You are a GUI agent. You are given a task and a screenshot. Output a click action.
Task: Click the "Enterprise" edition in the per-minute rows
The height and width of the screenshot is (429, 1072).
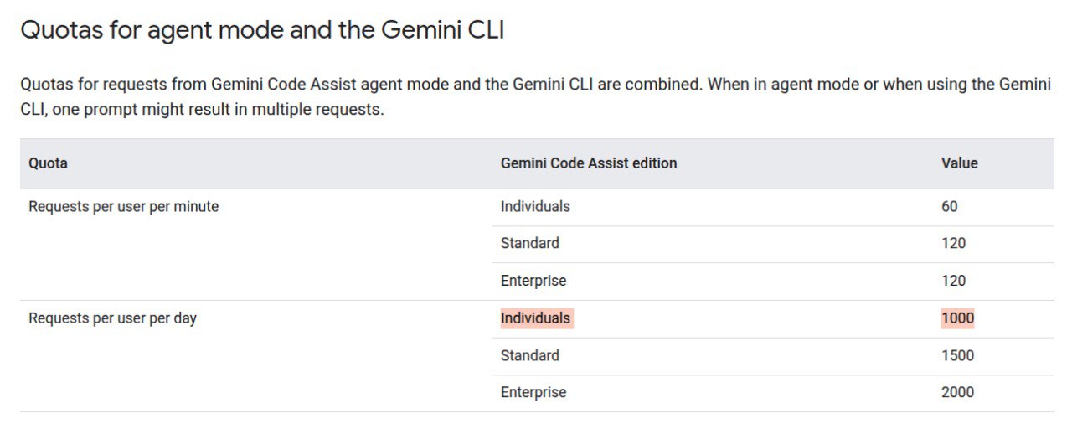pyautogui.click(x=533, y=281)
